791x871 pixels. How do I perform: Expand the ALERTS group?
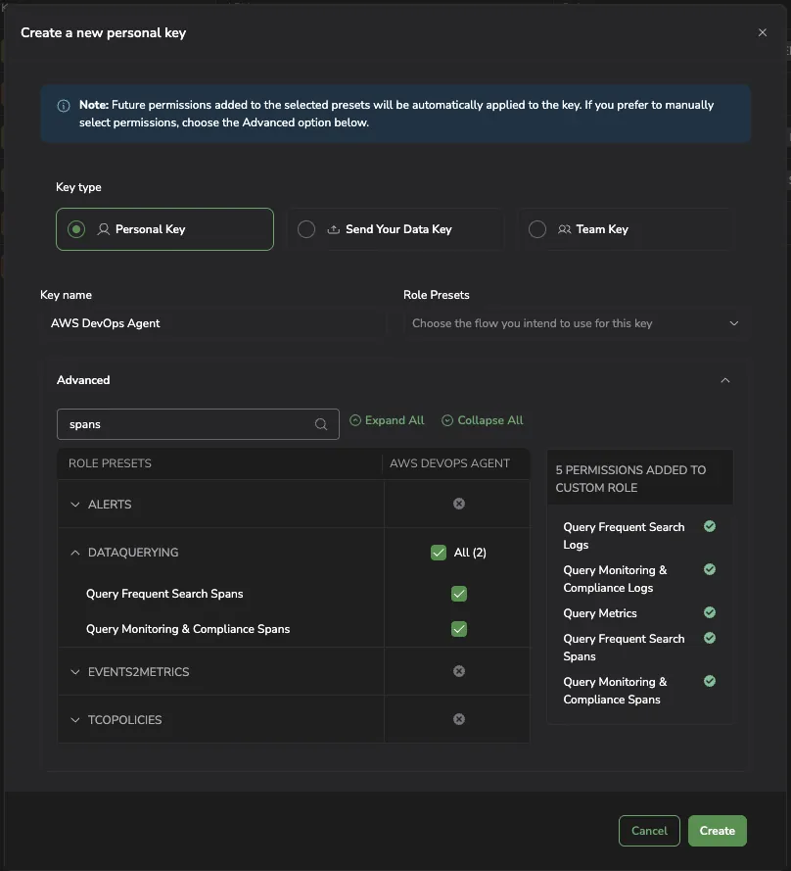point(75,505)
